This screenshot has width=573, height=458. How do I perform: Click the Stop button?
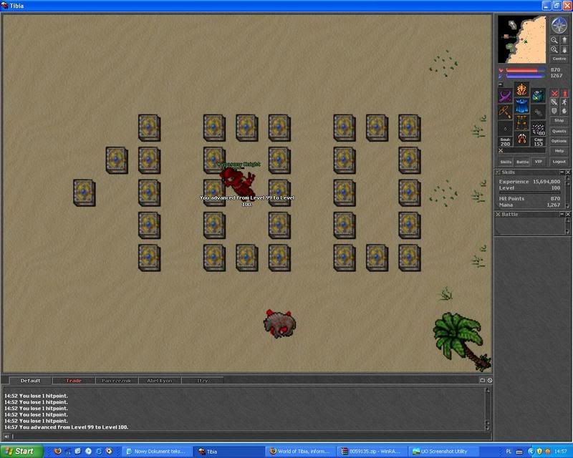(x=559, y=120)
